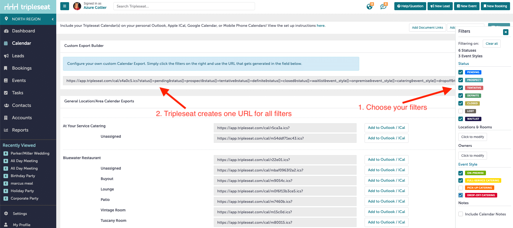Click the Calendar sidebar icon

pyautogui.click(x=6, y=43)
